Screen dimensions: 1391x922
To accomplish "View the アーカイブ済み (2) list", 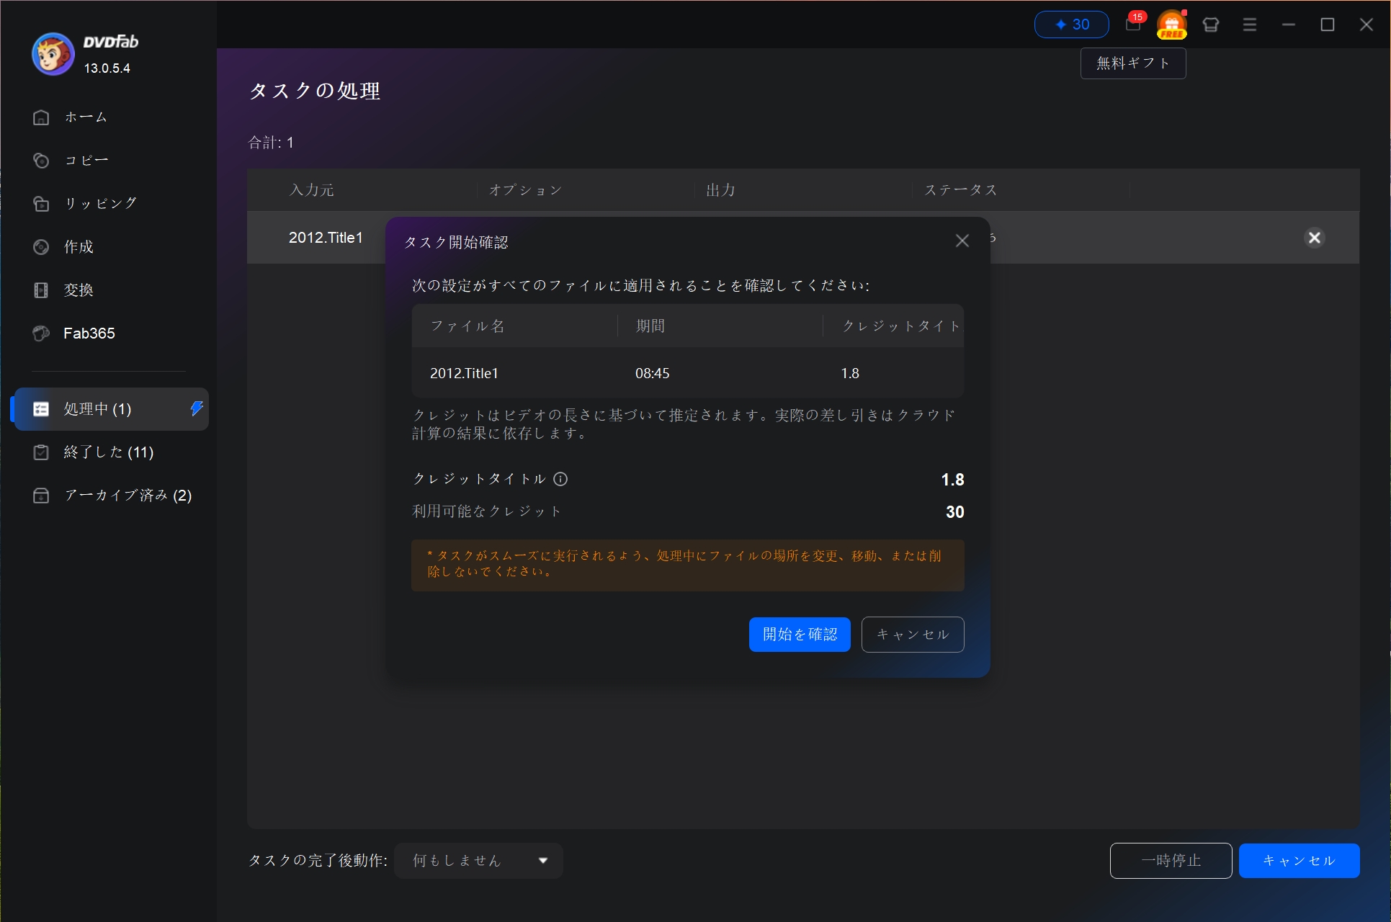I will point(127,495).
